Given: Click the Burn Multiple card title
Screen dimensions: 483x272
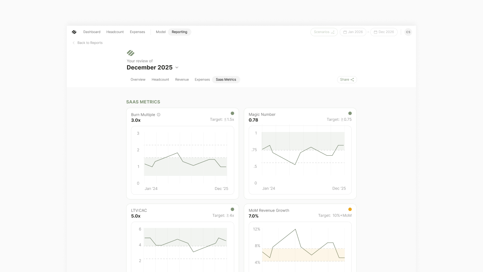Looking at the screenshot, I should click(x=143, y=115).
